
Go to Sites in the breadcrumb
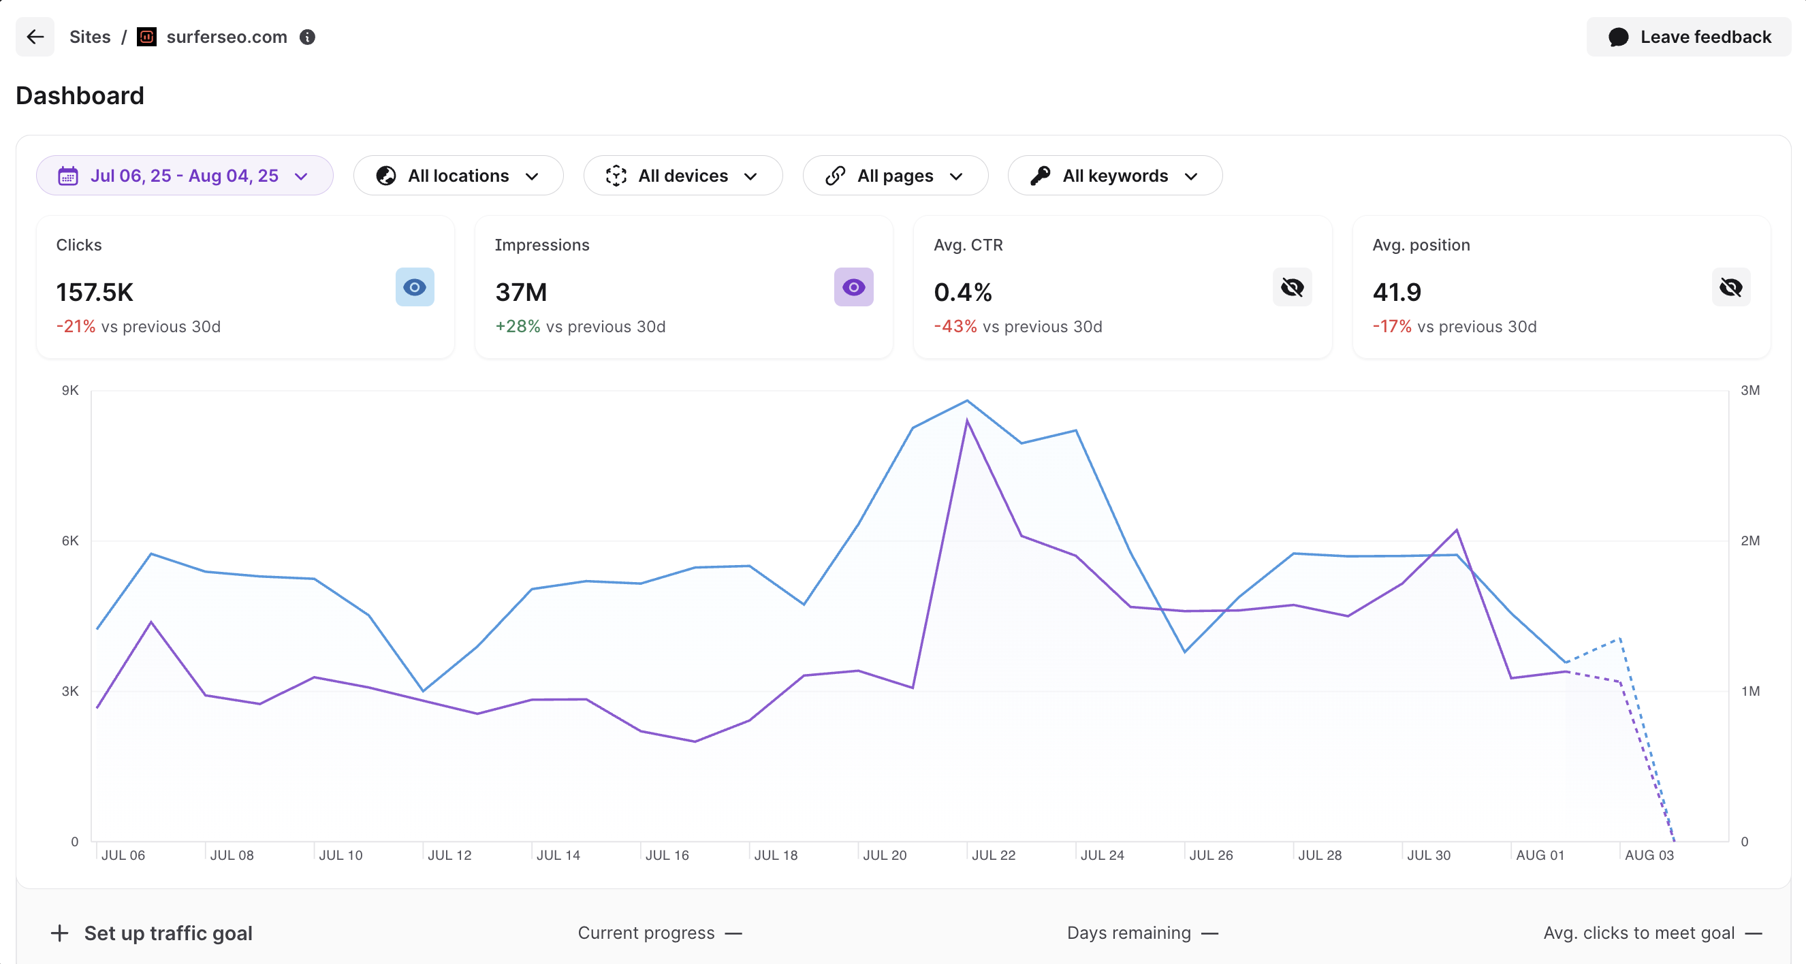90,37
